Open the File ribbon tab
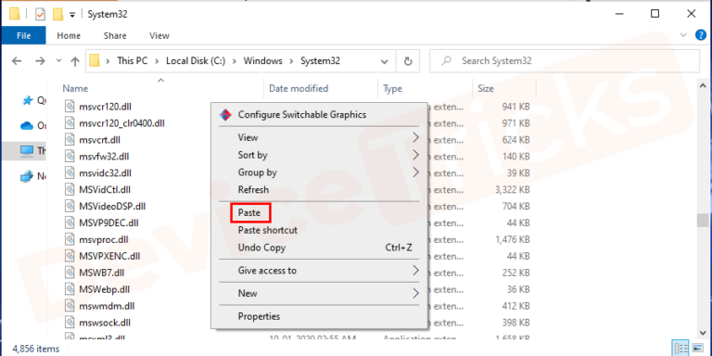Screen dimensions: 712x356 tap(23, 35)
